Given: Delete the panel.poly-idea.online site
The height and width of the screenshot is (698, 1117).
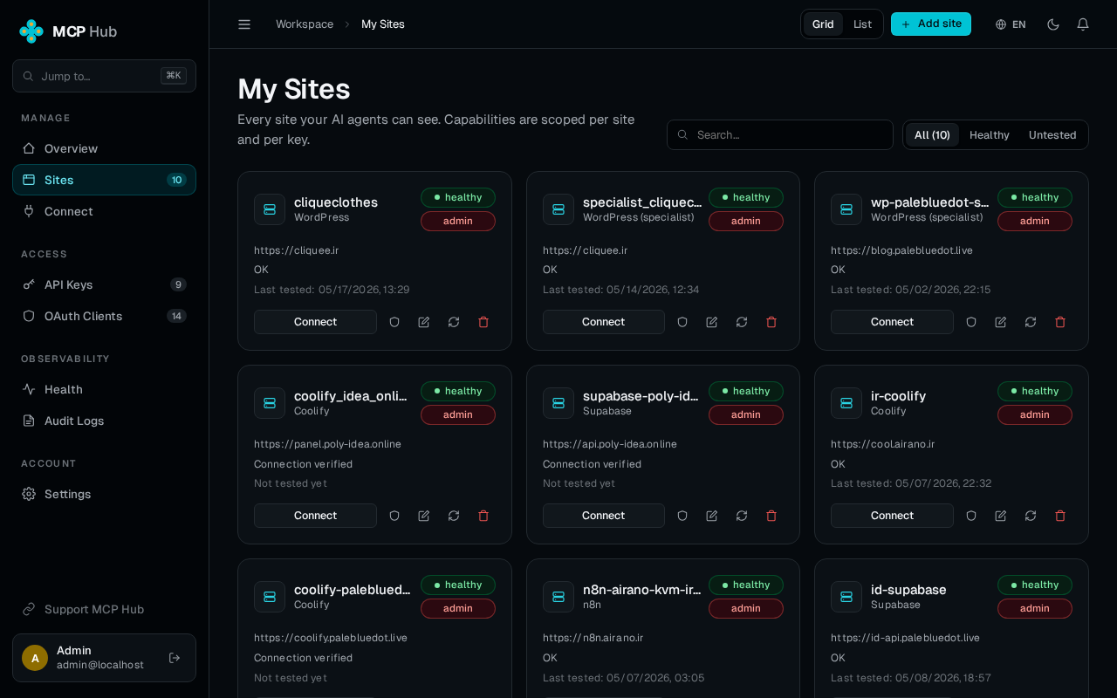Looking at the screenshot, I should click(x=483, y=516).
